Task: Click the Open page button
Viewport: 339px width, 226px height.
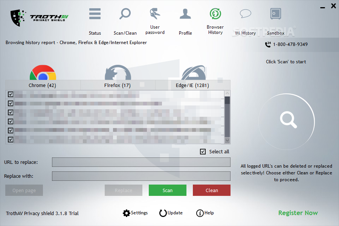Action: pos(24,190)
